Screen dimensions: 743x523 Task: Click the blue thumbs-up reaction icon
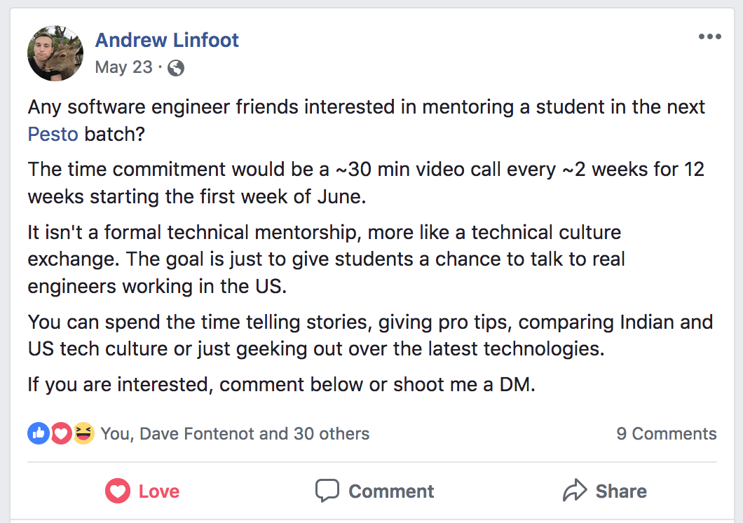click(x=39, y=434)
